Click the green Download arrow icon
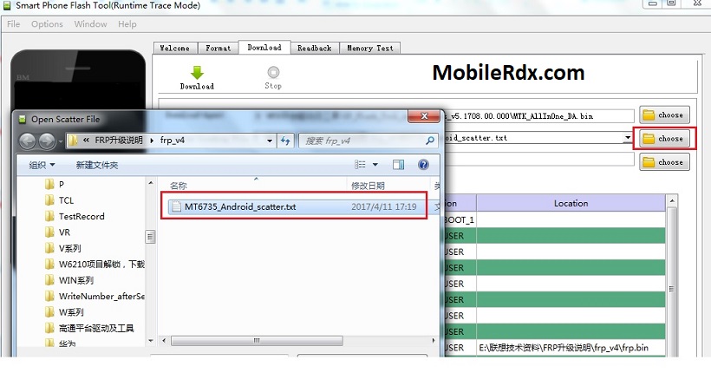 pyautogui.click(x=197, y=73)
